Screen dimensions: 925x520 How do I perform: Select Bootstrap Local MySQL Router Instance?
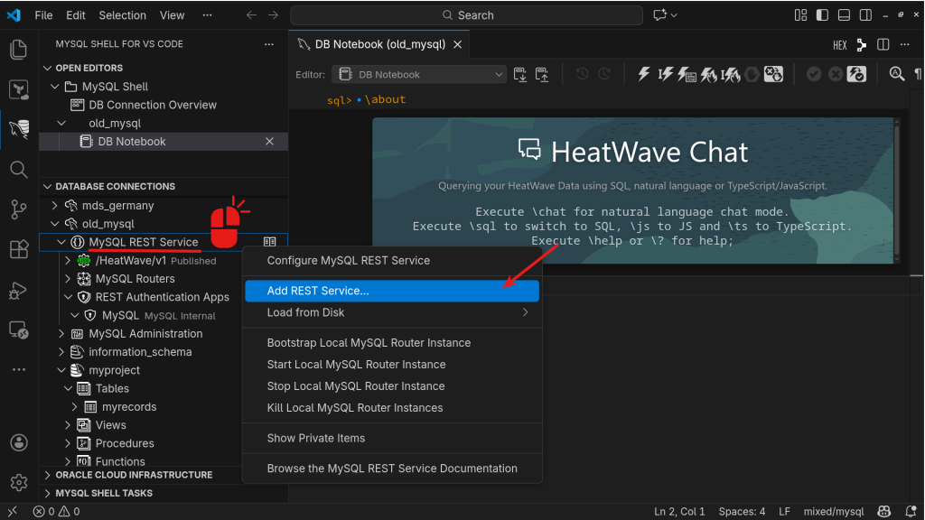click(x=392, y=342)
